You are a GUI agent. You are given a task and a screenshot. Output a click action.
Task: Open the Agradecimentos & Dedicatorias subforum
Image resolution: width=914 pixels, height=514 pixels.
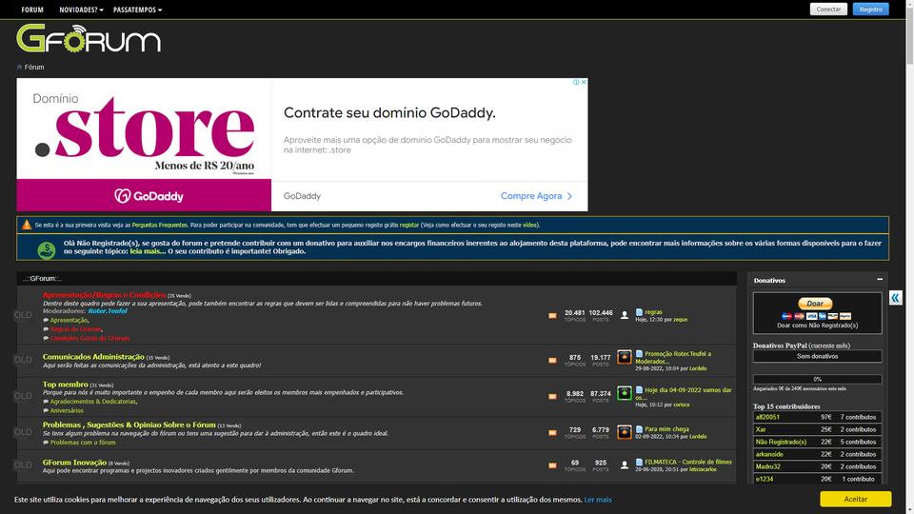coord(93,402)
